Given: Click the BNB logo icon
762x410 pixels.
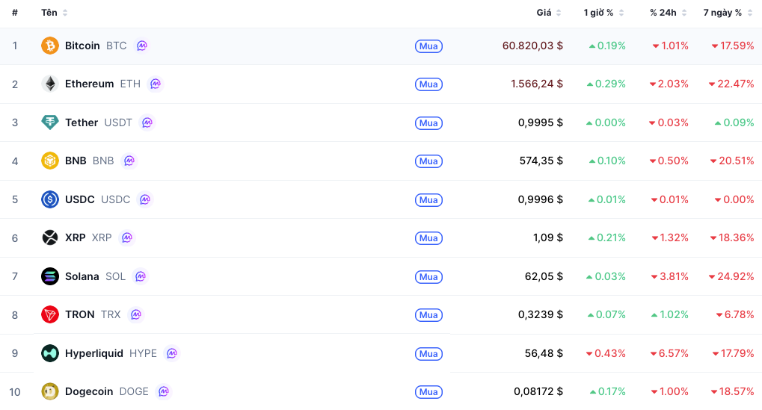Looking at the screenshot, I should point(49,161).
